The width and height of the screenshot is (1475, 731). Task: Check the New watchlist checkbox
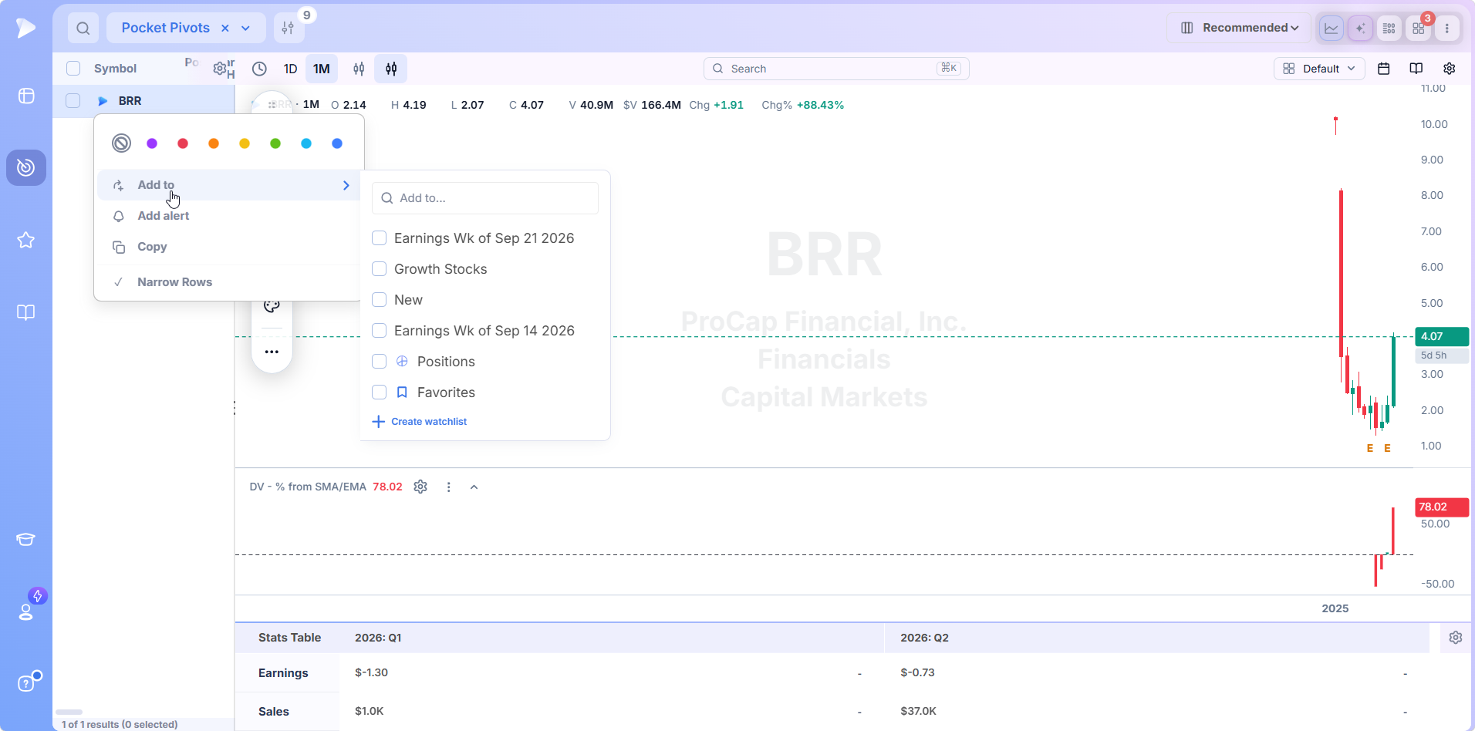coord(380,300)
